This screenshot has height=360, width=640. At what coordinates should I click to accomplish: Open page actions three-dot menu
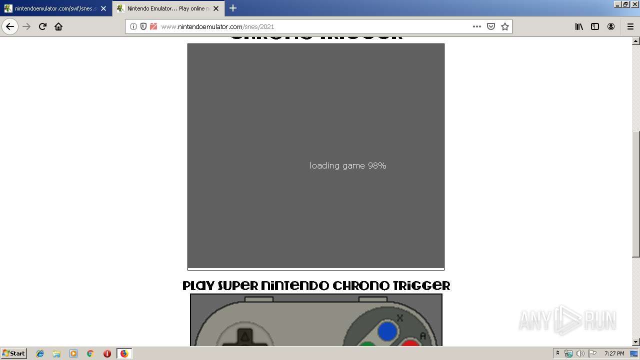(476, 26)
